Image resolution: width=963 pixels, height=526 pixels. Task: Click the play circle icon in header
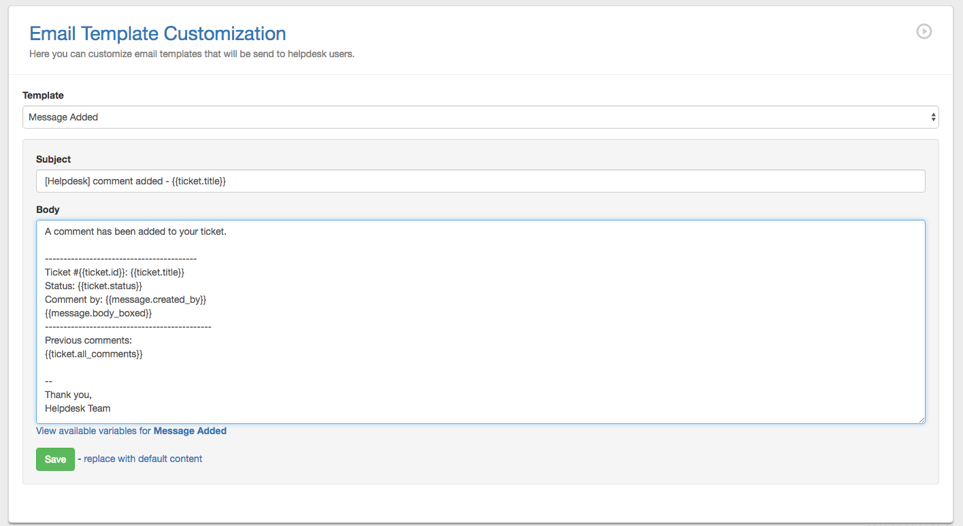[x=924, y=31]
